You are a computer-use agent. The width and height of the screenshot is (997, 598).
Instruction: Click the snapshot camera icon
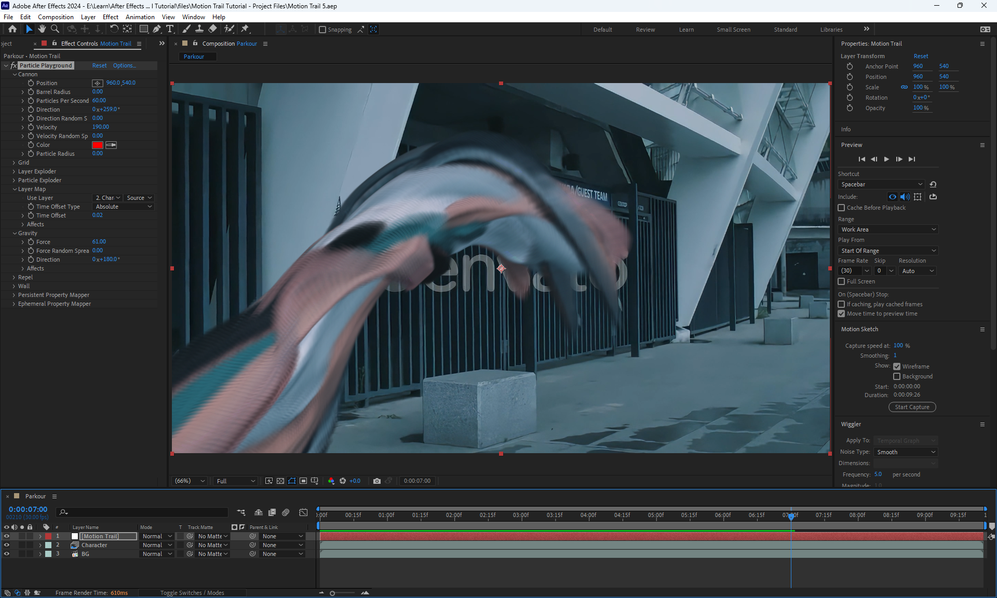[377, 481]
